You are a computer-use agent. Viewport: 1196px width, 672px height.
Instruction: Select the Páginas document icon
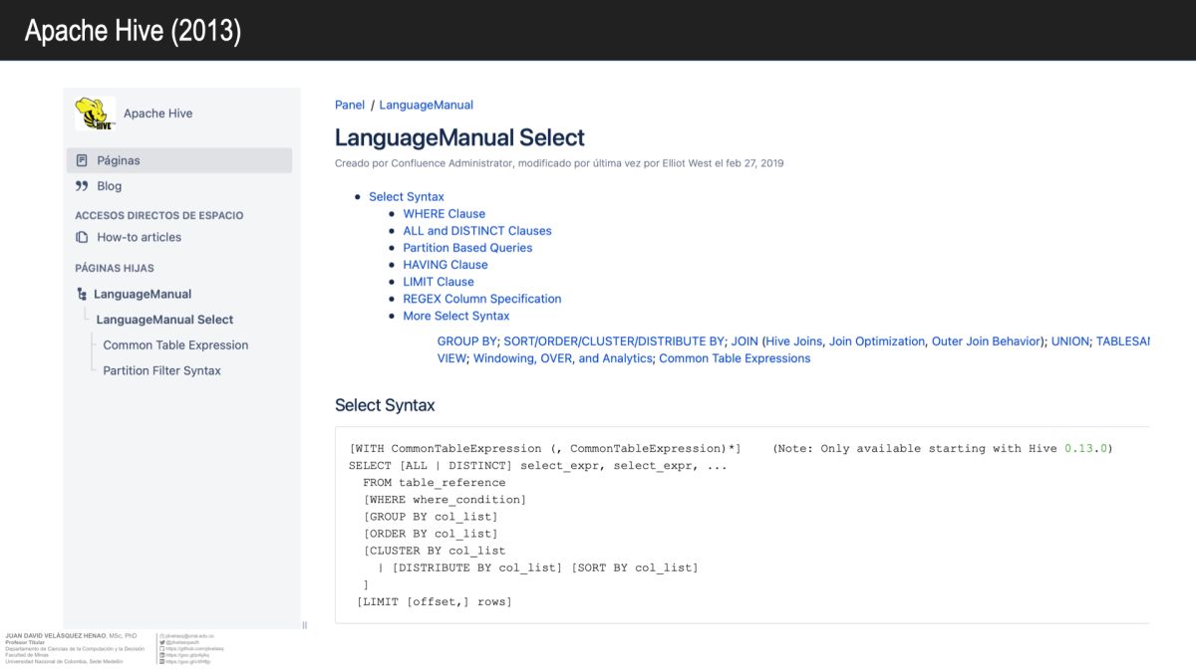81,159
